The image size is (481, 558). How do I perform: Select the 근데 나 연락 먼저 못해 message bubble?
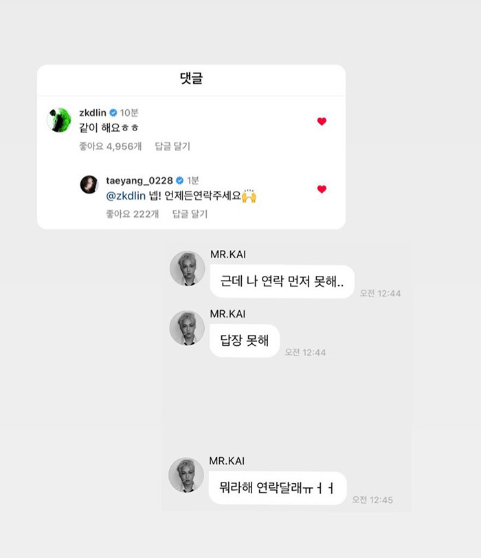(x=282, y=281)
